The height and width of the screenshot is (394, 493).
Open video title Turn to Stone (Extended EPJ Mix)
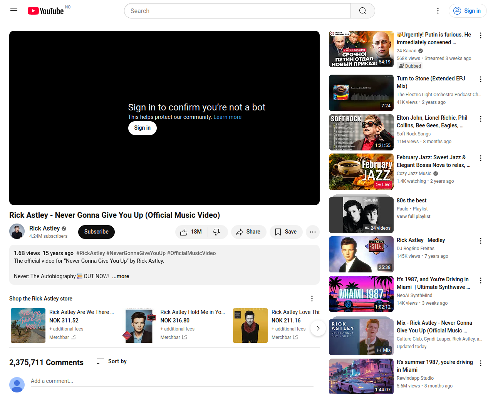431,82
